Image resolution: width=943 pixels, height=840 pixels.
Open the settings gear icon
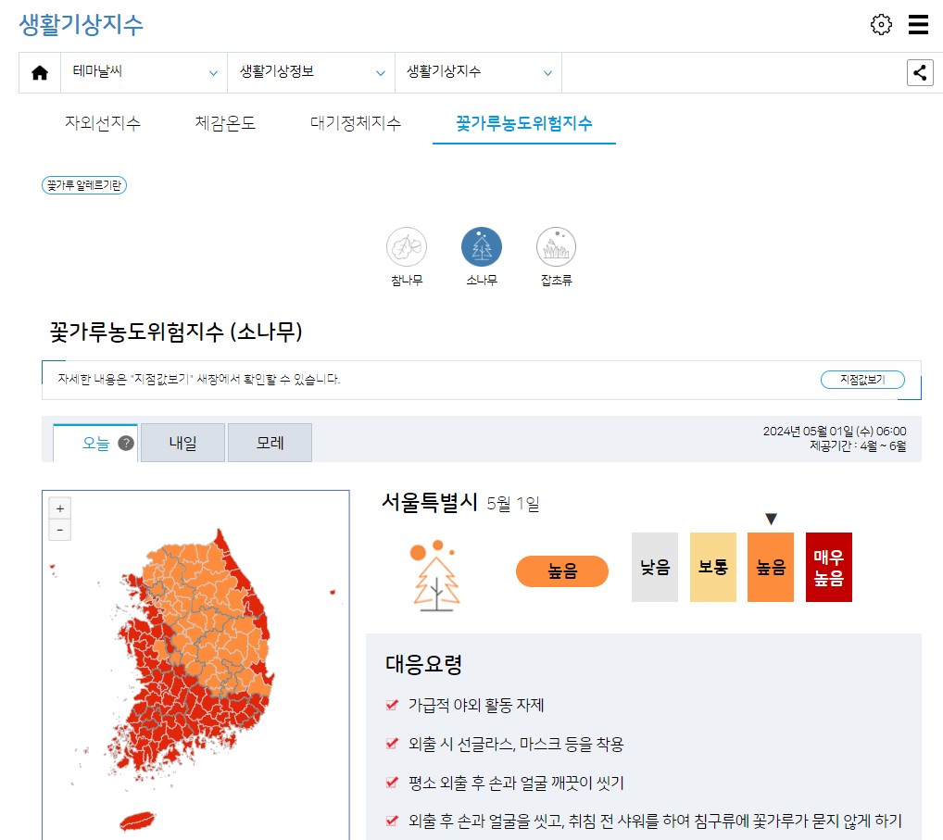pyautogui.click(x=880, y=24)
